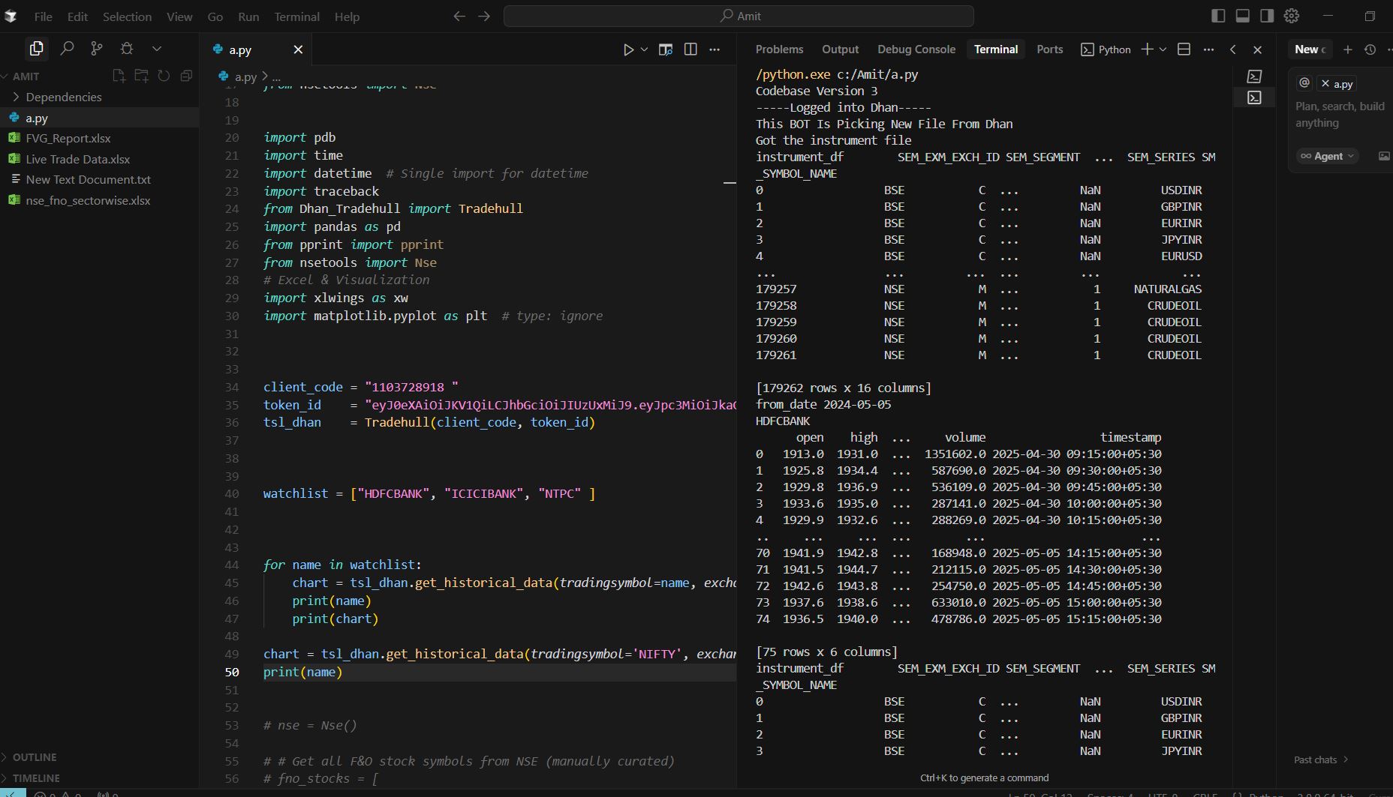Click the New File icon in explorer

tap(119, 76)
